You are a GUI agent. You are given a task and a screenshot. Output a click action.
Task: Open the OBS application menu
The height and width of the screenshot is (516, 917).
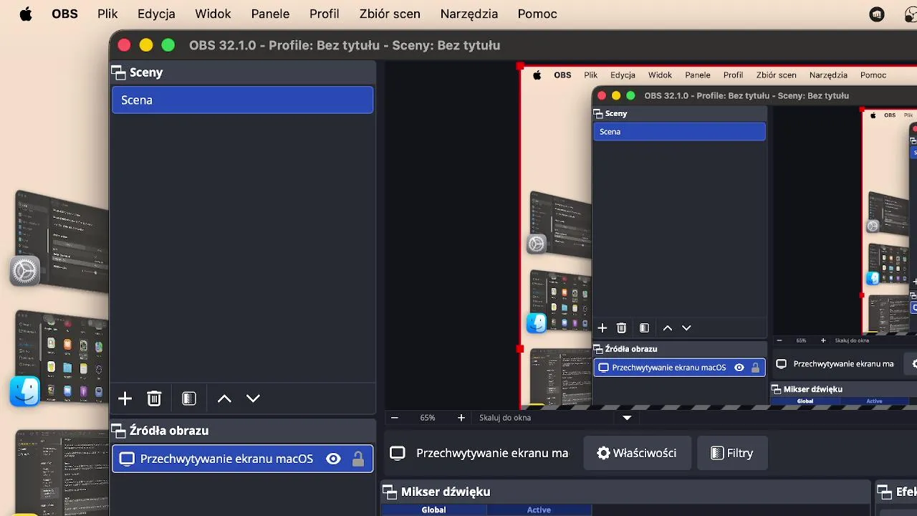[64, 14]
